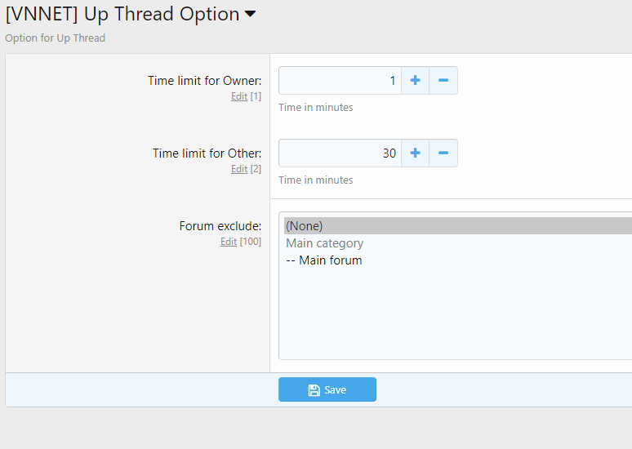Click the 'Time limit for Other:' label
This screenshot has height=449, width=632.
click(207, 153)
